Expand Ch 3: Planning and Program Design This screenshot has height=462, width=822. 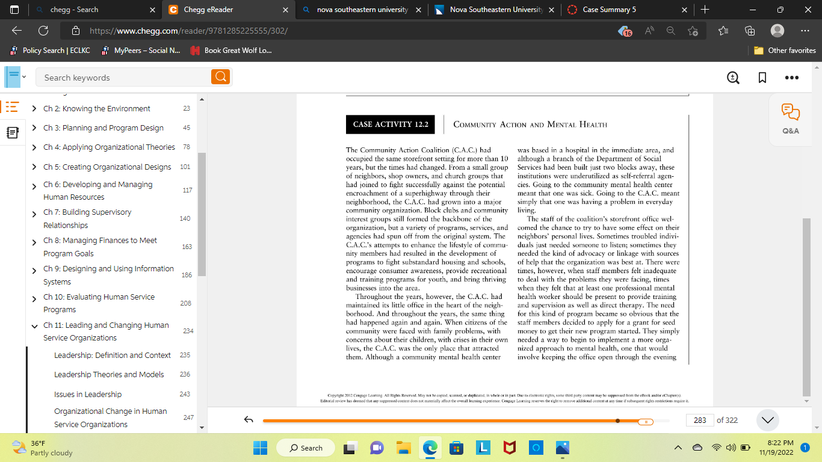click(34, 128)
